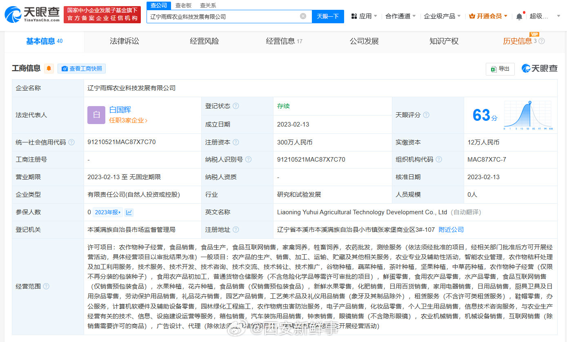Screen dimensions: 567x342
Task: Expand the 2023年报 annual report dropdown
Action: [108, 212]
